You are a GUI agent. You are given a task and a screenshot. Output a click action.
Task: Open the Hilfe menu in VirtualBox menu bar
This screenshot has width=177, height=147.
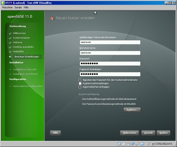coord(26,7)
